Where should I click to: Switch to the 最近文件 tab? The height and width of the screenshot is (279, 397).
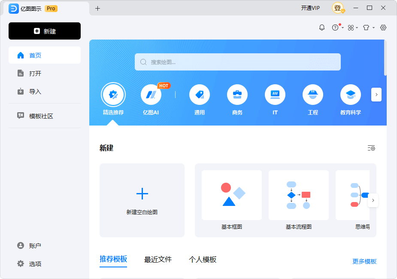point(158,260)
